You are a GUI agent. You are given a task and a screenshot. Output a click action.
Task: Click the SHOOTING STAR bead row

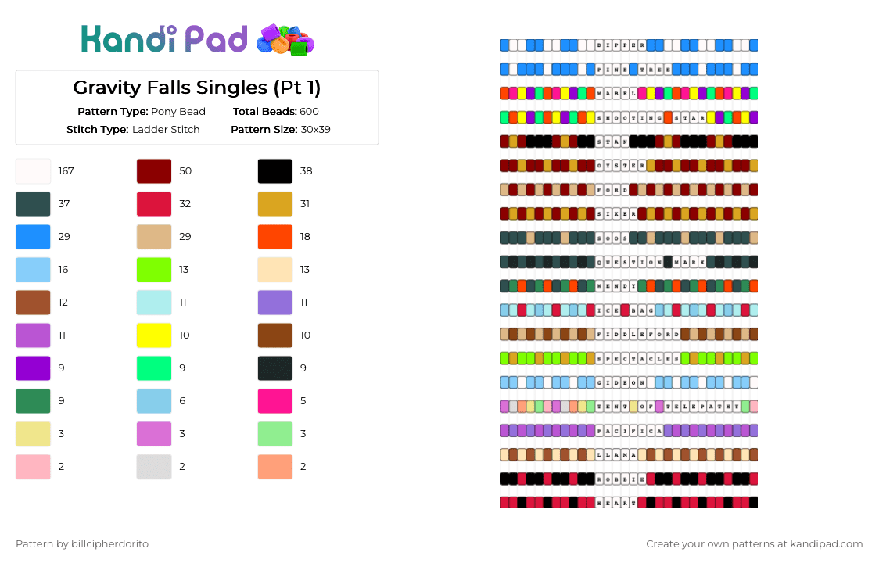coord(629,117)
